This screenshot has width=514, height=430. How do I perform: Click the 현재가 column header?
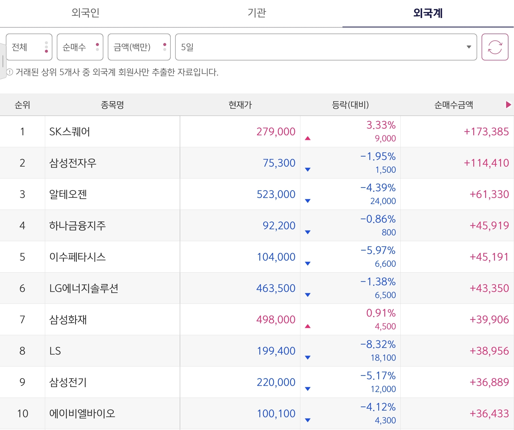coord(240,105)
